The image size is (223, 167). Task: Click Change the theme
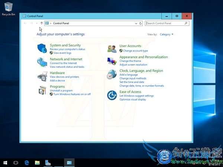coord(130,61)
